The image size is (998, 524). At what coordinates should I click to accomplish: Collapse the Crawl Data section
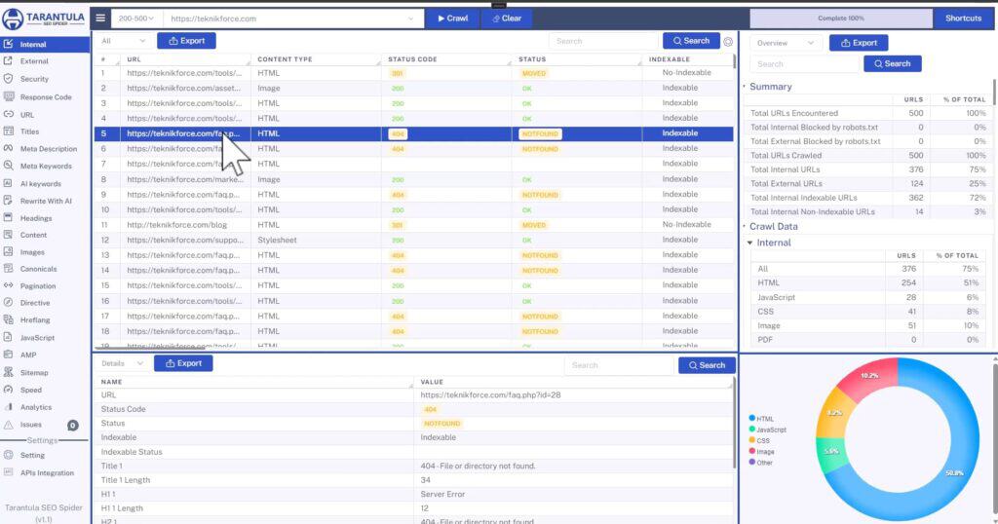[x=744, y=226]
